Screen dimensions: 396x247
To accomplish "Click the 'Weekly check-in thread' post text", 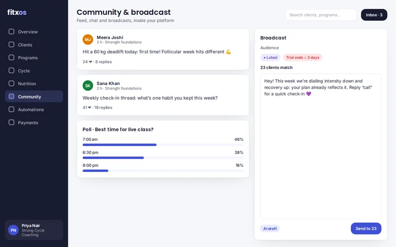I will tap(150, 98).
